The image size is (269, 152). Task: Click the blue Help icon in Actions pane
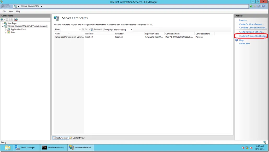coord(237,40)
